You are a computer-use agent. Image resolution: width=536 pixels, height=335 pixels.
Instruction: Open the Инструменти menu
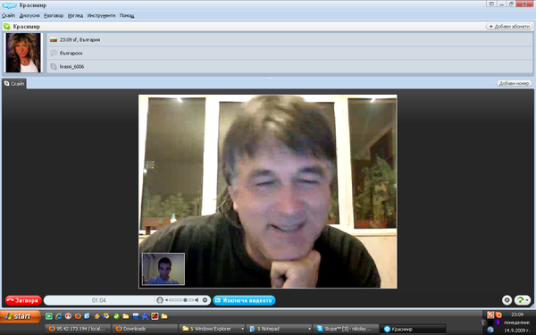click(101, 15)
